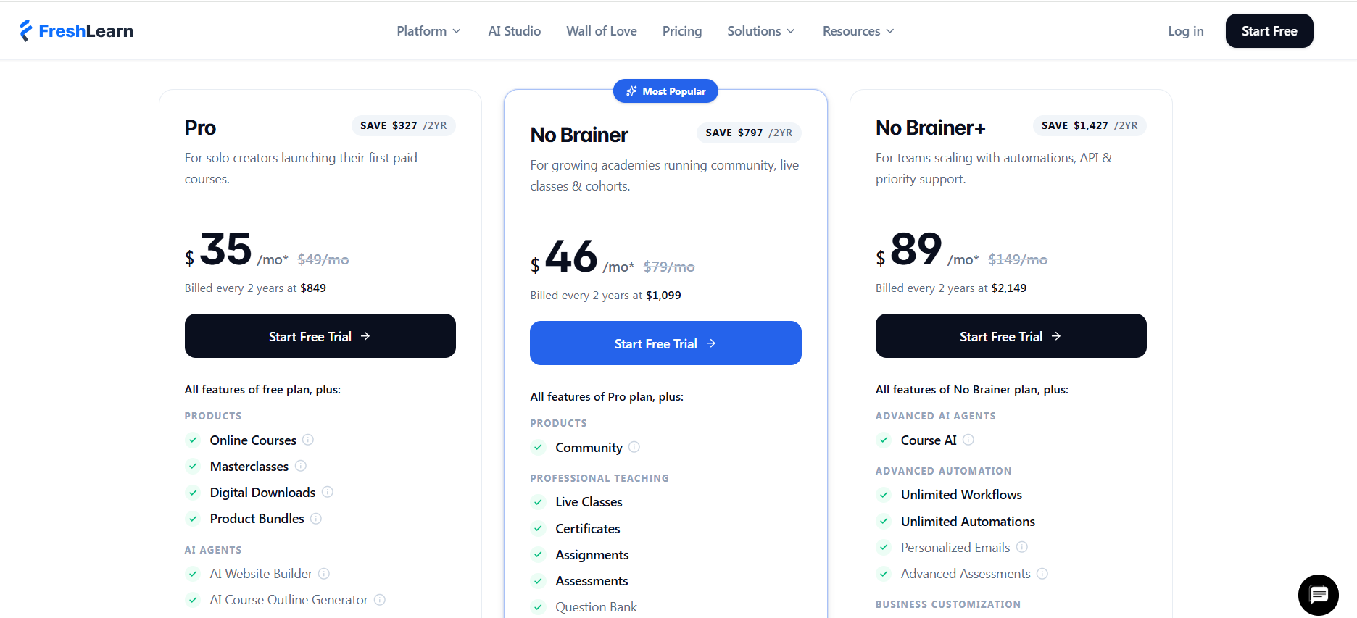Click the strikethrough $49/mo price
Image resolution: width=1357 pixels, height=618 pixels.
(323, 259)
